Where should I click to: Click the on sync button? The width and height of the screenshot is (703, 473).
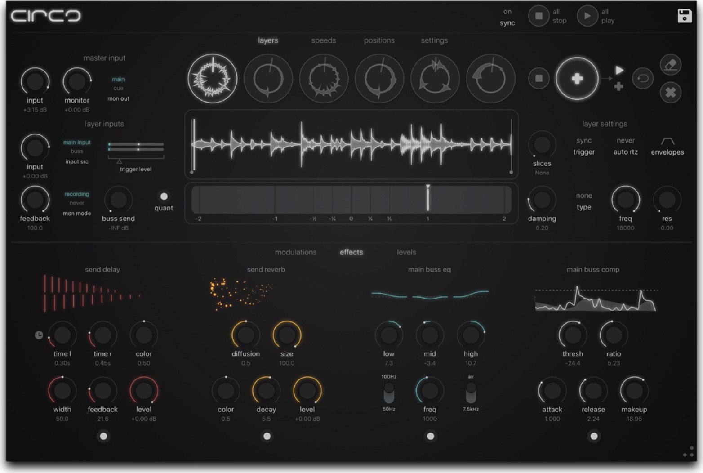(x=507, y=17)
